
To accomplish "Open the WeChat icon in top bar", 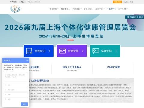I will pyautogui.click(x=22, y=2).
